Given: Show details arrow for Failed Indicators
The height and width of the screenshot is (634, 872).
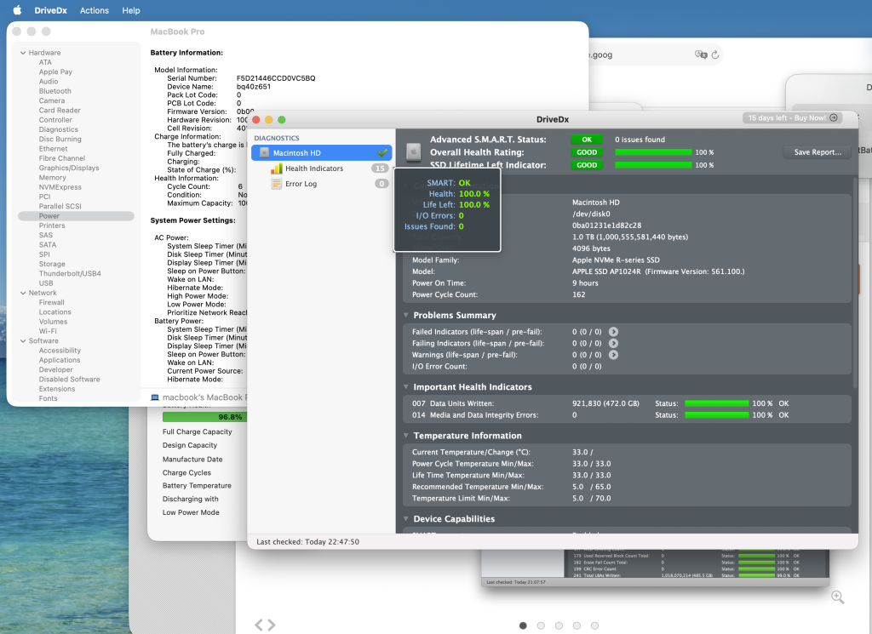Looking at the screenshot, I should coord(613,332).
